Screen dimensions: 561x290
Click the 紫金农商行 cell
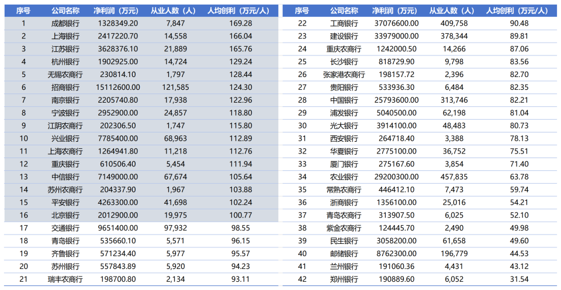coord(344,228)
